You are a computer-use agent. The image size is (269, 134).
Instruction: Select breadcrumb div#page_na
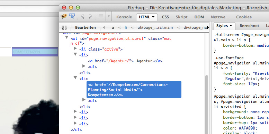[195, 27]
